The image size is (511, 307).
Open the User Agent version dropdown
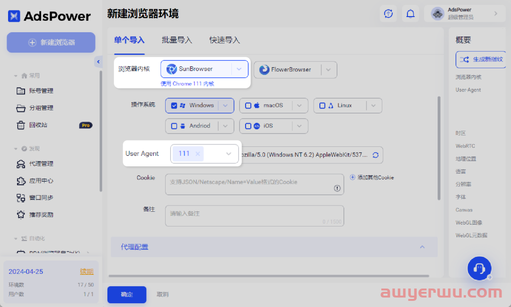[229, 153]
